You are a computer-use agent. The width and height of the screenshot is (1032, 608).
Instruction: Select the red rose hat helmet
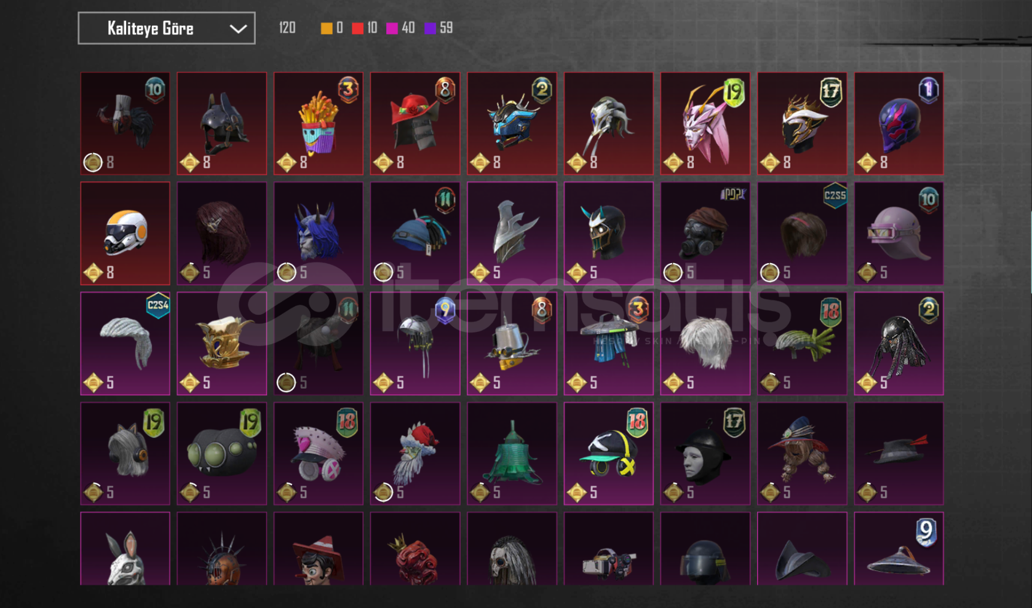tap(415, 124)
